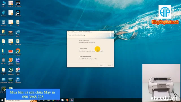
Task: Open the "test 2" document icon
Action: (11, 42)
